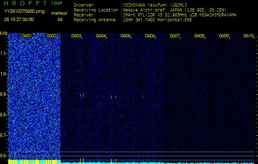The width and height of the screenshot is (258, 164).
Task: Click the 0610 time marker
Action: [x=249, y=36]
